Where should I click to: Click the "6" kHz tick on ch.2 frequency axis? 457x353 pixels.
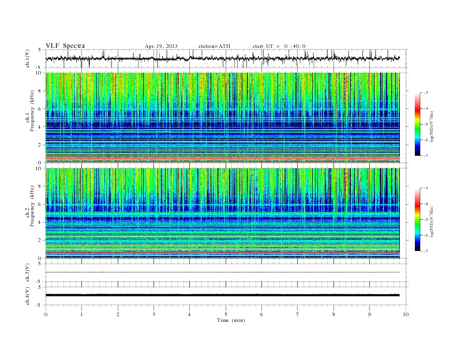pos(40,204)
